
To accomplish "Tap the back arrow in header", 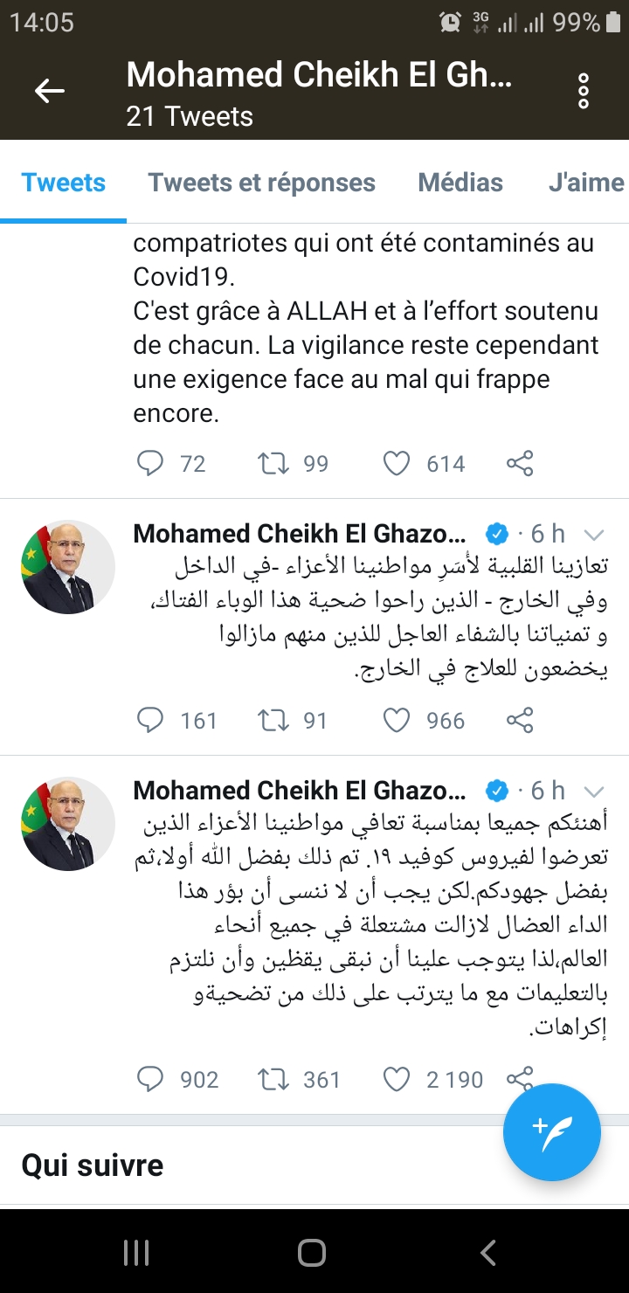I will (x=50, y=91).
